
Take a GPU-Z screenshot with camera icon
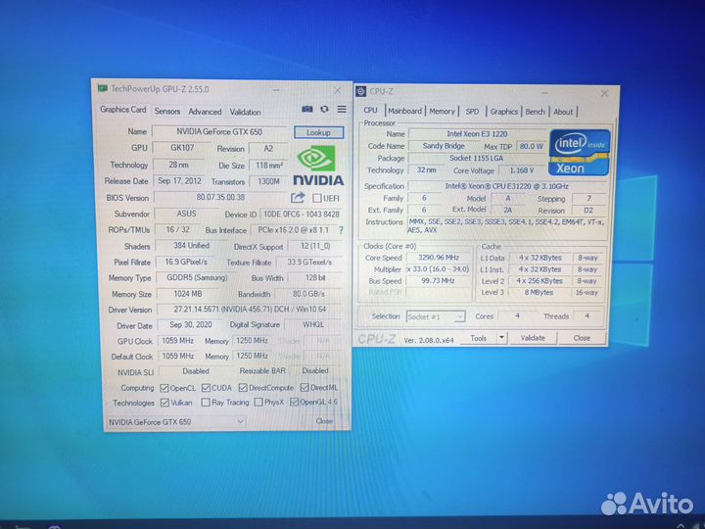point(307,110)
